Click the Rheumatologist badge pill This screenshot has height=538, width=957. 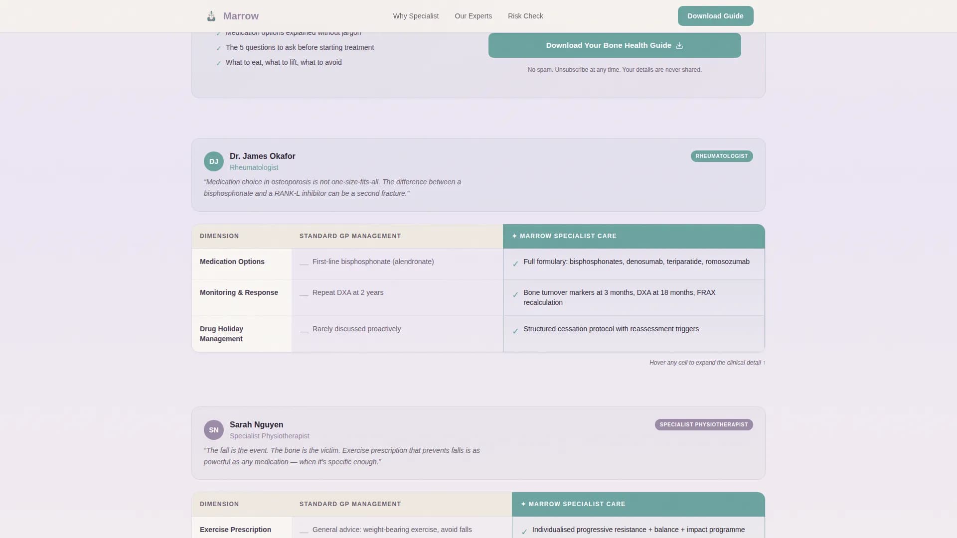[721, 156]
